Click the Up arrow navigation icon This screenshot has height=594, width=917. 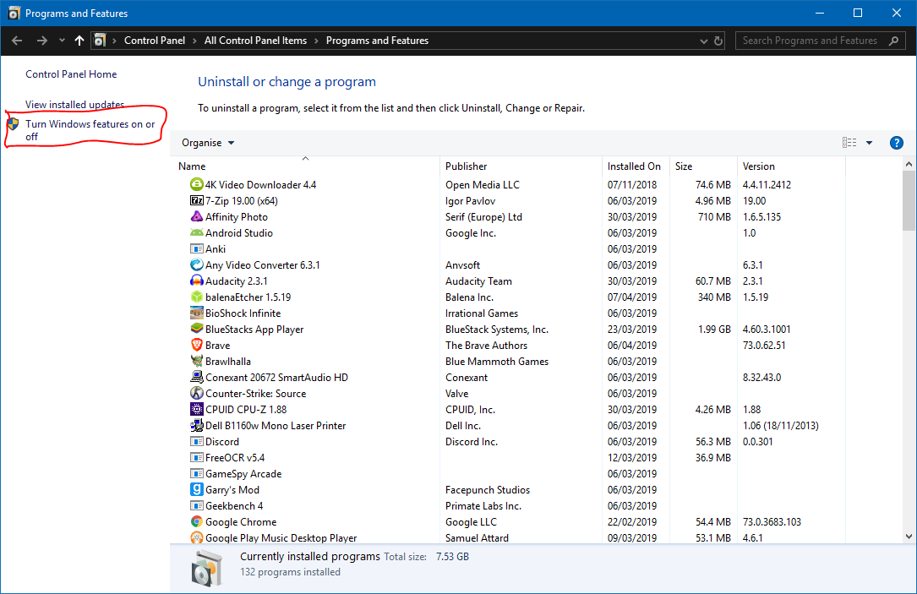pyautogui.click(x=79, y=41)
